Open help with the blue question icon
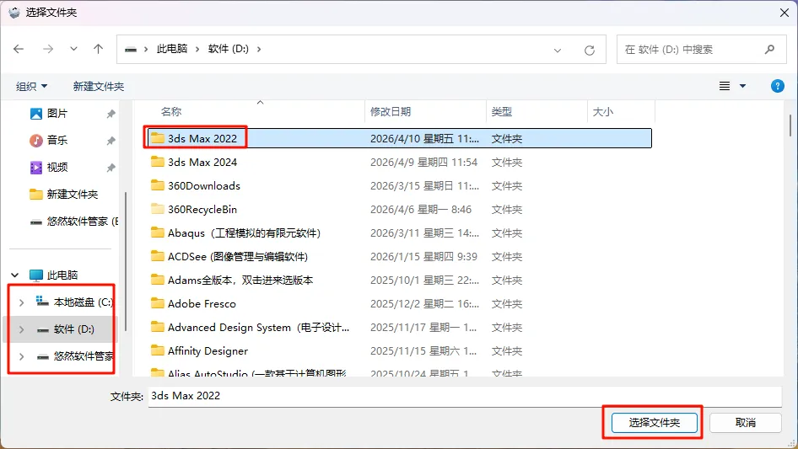 click(777, 86)
